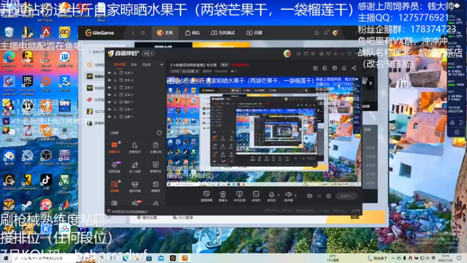Toggle visibility of 文本 3 layer
Screen dimensions: 467x263
(109, 87)
